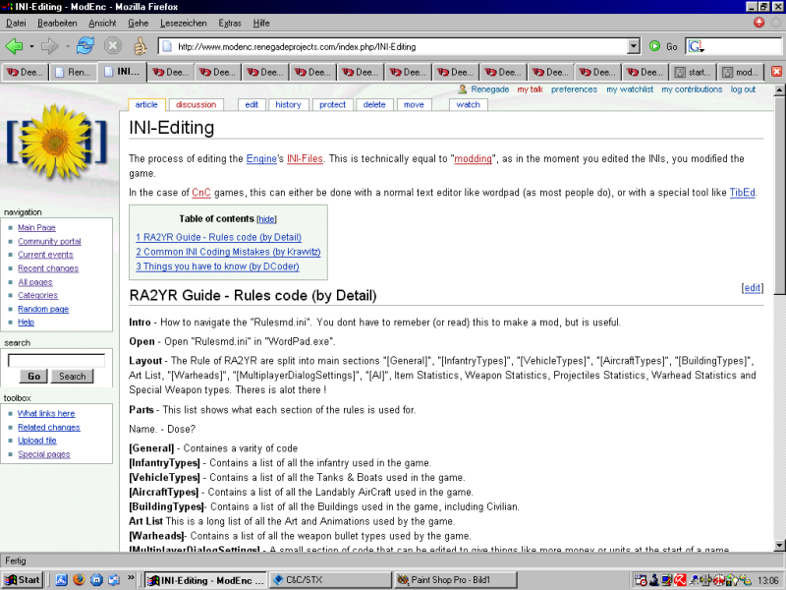
Task: Switch to the Ren... browser tab
Action: click(73, 72)
